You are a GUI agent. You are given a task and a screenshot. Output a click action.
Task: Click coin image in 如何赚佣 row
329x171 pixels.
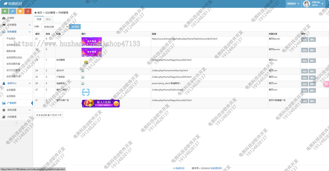point(86,63)
